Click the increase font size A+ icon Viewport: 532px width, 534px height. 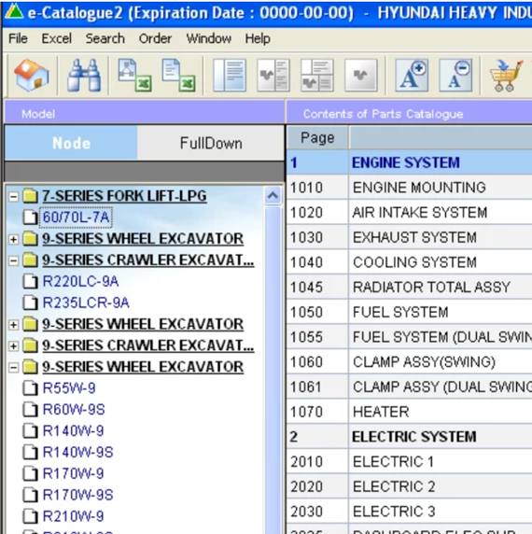pos(412,76)
